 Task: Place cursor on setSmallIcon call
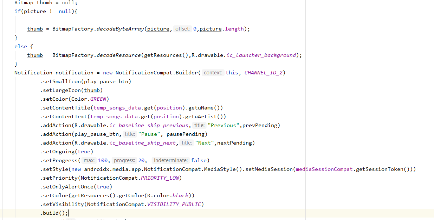pos(62,81)
